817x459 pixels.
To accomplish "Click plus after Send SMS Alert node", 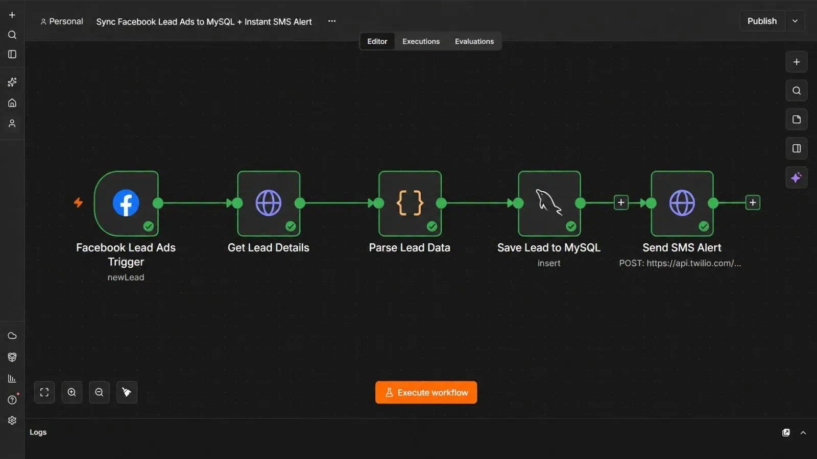I will (753, 202).
